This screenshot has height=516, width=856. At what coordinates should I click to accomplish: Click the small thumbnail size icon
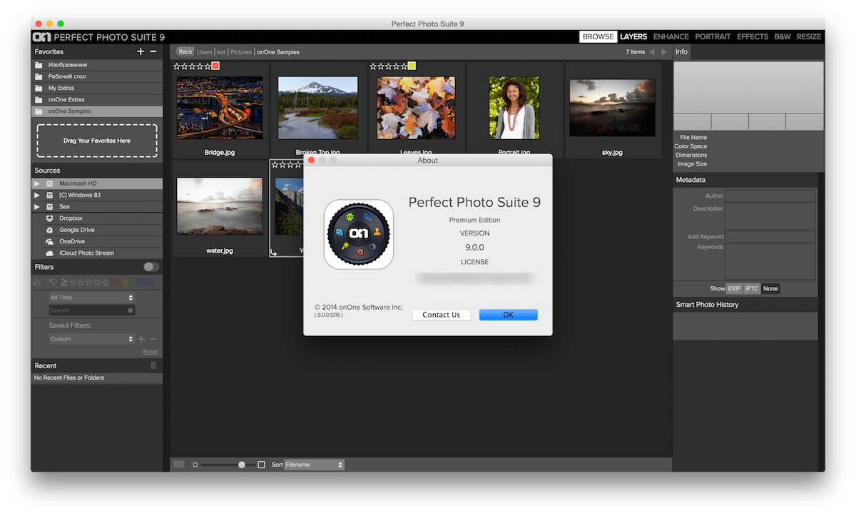pos(195,465)
